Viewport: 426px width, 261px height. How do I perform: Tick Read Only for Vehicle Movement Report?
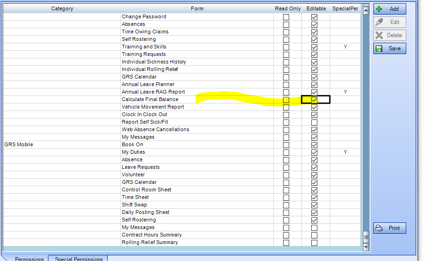point(286,107)
